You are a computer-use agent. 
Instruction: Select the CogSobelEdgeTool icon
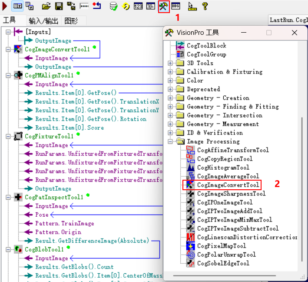(191, 263)
